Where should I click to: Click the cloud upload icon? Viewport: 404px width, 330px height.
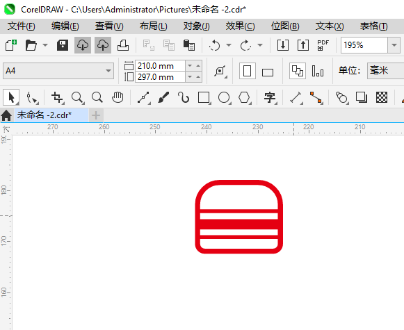103,45
